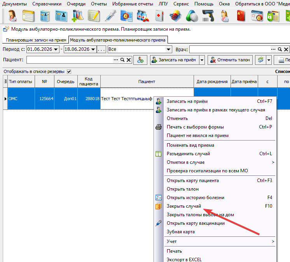Viewport: 290px width, 262px height.
Task: Open the Документы menu
Action: coord(15,4)
